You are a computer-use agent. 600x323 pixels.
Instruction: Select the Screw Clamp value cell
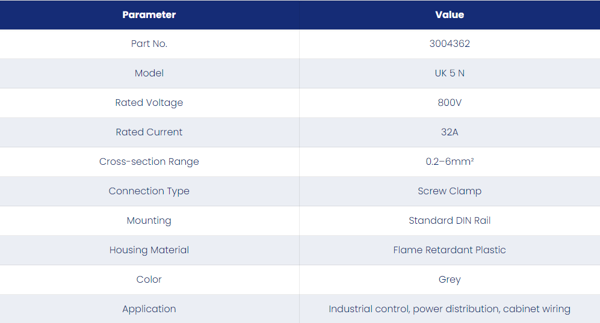click(450, 191)
